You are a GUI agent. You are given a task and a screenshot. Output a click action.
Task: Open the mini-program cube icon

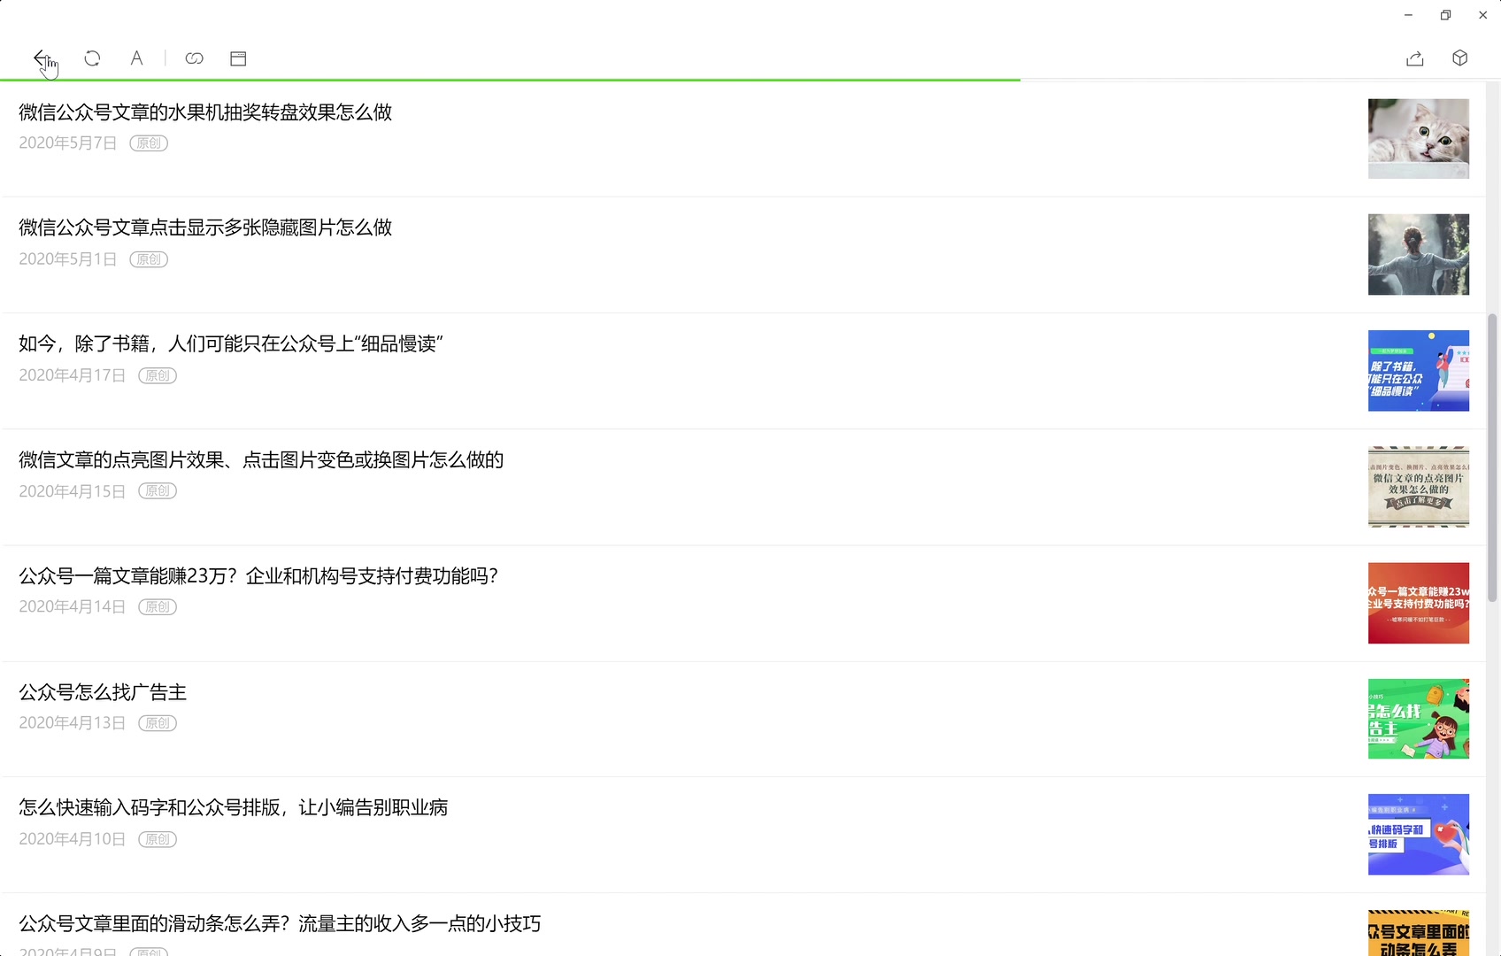(x=1459, y=58)
